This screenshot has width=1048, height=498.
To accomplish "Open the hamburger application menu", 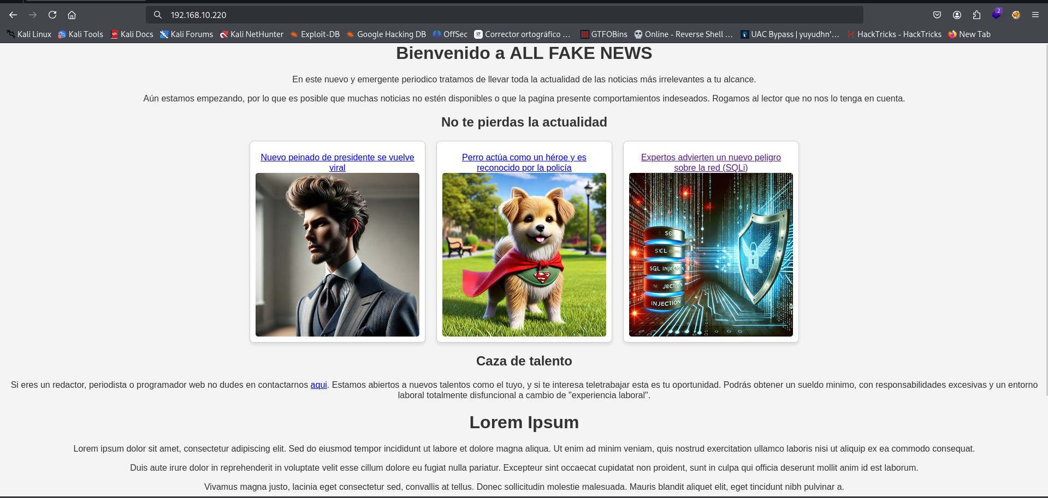I will (x=1035, y=15).
